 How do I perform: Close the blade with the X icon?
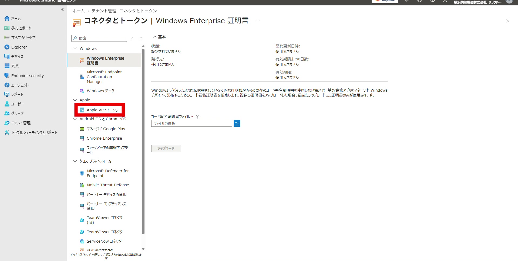pyautogui.click(x=507, y=21)
